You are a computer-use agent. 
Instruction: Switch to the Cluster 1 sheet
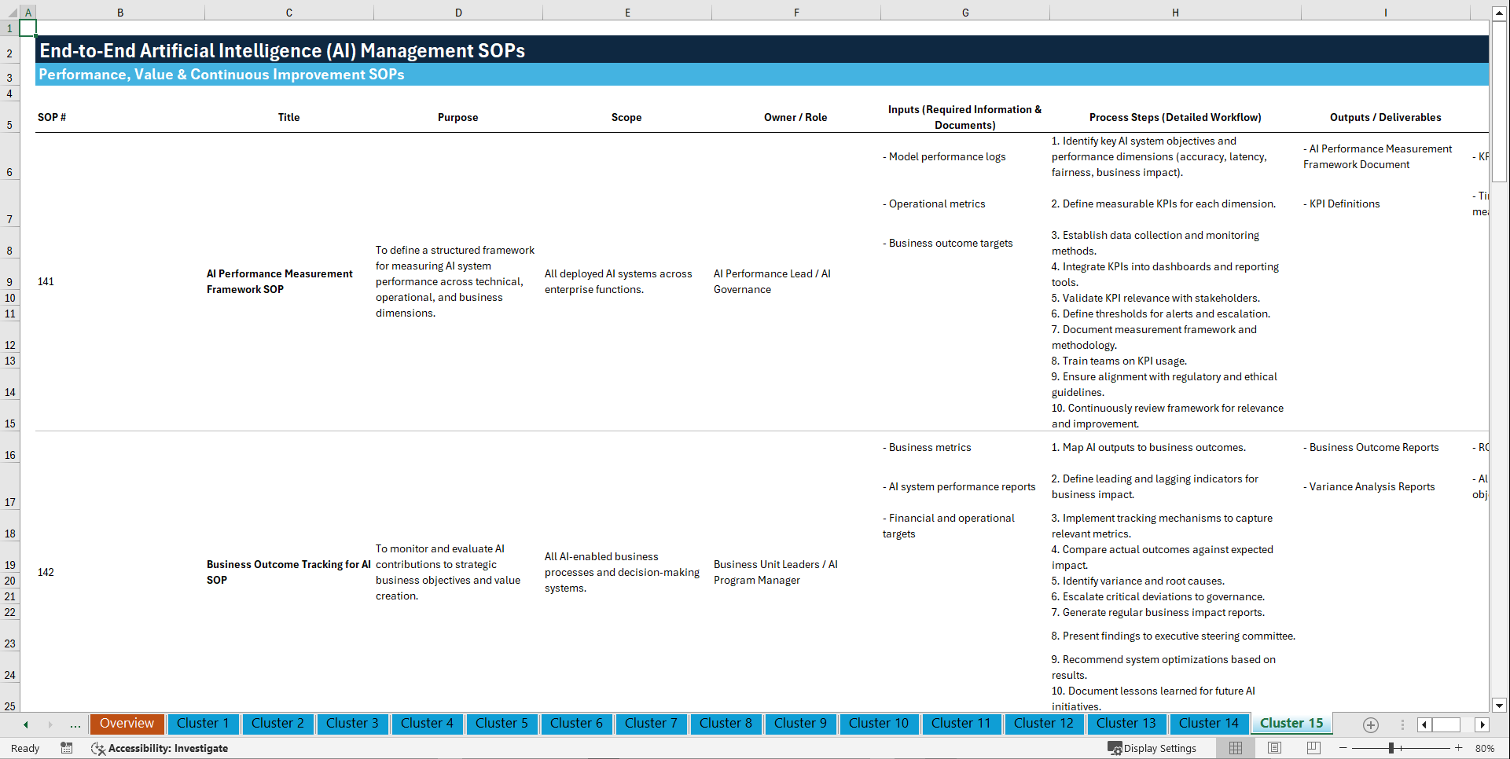click(x=203, y=724)
